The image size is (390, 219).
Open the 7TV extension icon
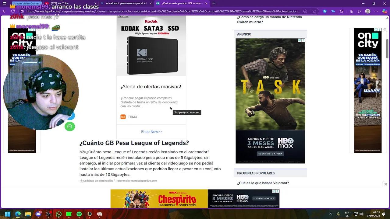(x=333, y=11)
